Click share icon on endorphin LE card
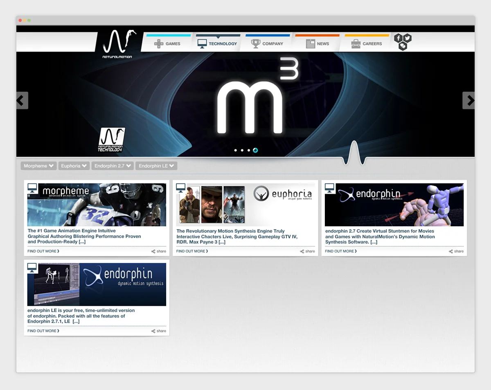Viewport: 491px width, 390px height. click(153, 331)
